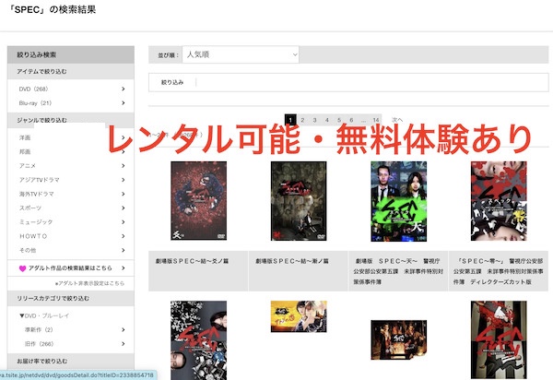Filter by DVD (268) item
Image resolution: width=553 pixels, height=380 pixels.
click(33, 89)
